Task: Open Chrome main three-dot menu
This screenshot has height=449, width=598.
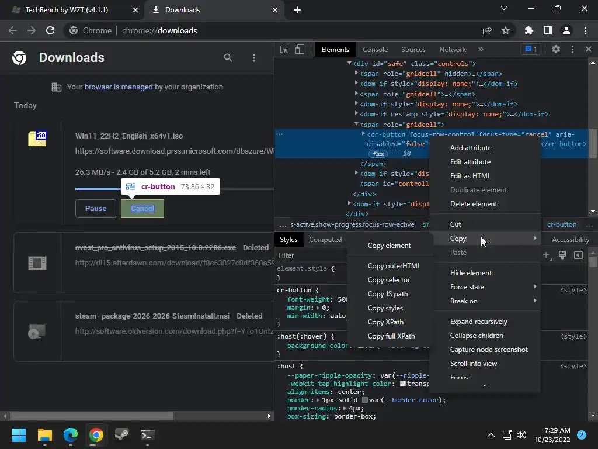Action: click(x=585, y=30)
